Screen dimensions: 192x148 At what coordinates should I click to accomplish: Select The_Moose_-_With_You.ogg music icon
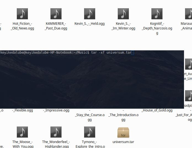click(22, 132)
